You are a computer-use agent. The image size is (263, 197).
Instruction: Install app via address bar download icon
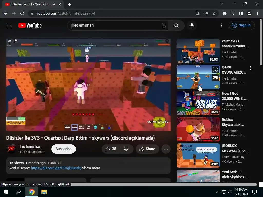point(198,13)
